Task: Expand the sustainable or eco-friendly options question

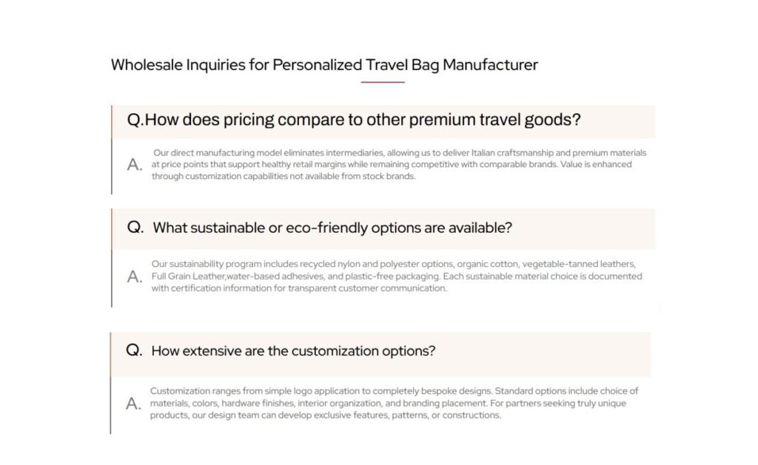Action: [332, 228]
